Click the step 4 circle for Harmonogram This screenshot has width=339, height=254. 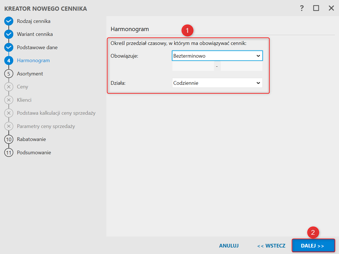coord(9,60)
